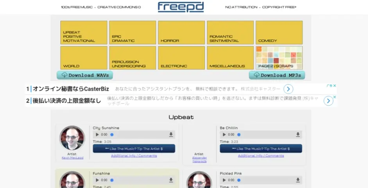Click the Download WAVs button
368x188 pixels.
pos(85,75)
